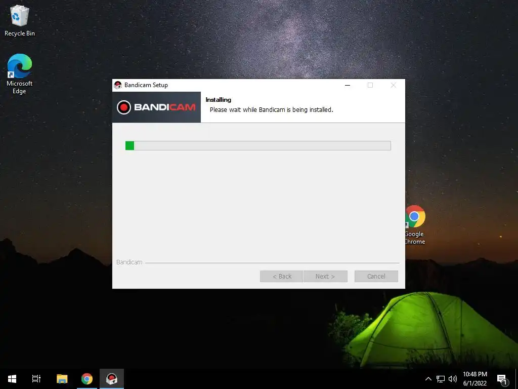Image resolution: width=518 pixels, height=389 pixels.
Task: Open File Explorer from the taskbar
Action: 62,379
